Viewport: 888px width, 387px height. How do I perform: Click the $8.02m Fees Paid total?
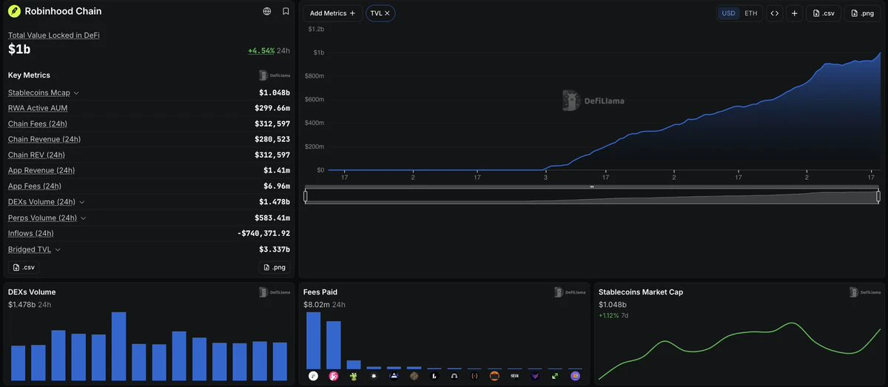tap(316, 305)
